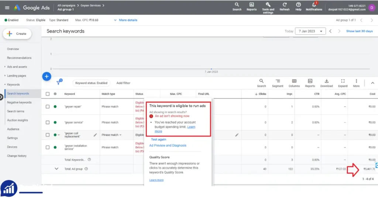Click Add filter

click(123, 83)
